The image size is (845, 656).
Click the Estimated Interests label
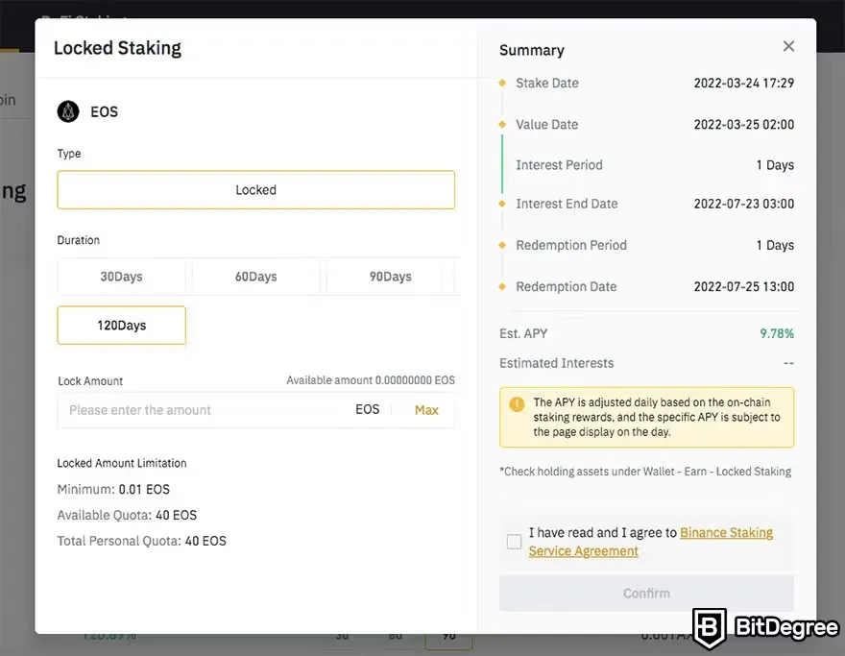(556, 363)
